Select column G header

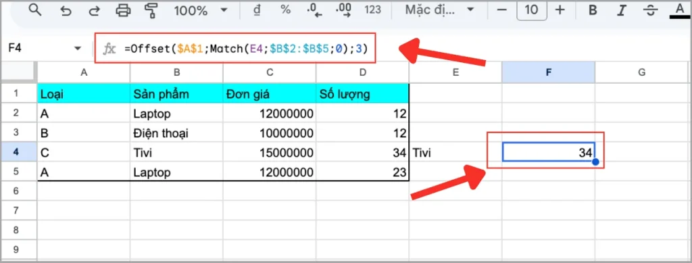642,72
